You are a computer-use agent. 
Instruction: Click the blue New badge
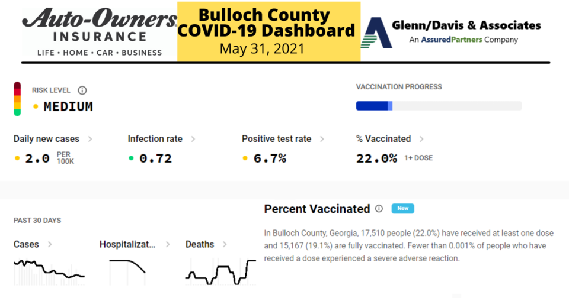[403, 209]
